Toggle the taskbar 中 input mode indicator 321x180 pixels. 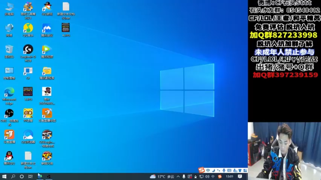pyautogui.click(x=213, y=176)
